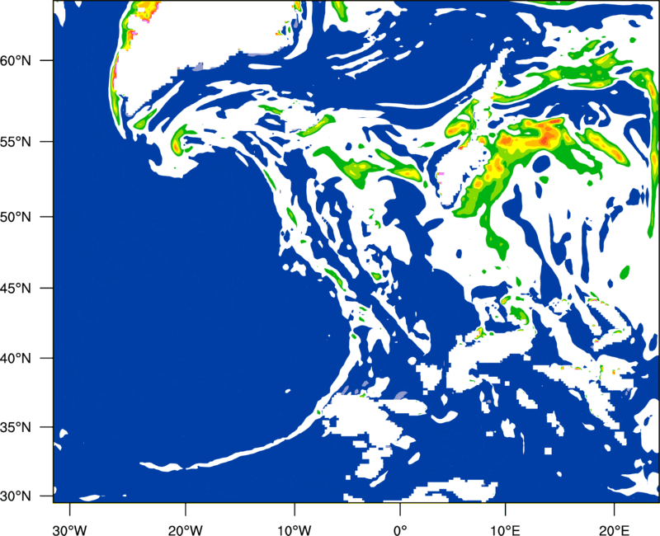The height and width of the screenshot is (536, 660).
Task: Select the 20°E longitude axis label
Action: point(614,530)
